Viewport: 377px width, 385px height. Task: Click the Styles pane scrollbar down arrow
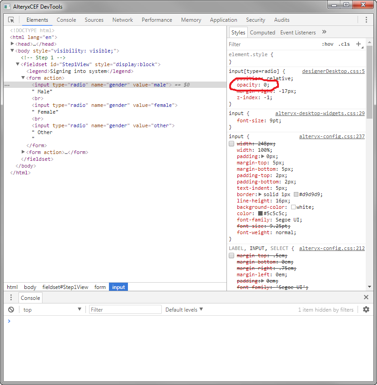point(369,287)
